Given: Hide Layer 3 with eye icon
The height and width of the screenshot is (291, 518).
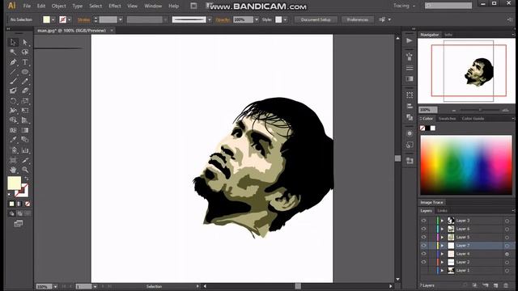Looking at the screenshot, I should (423, 221).
